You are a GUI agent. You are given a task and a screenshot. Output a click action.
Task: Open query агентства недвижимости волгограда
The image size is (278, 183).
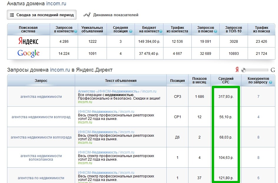tap(41, 137)
